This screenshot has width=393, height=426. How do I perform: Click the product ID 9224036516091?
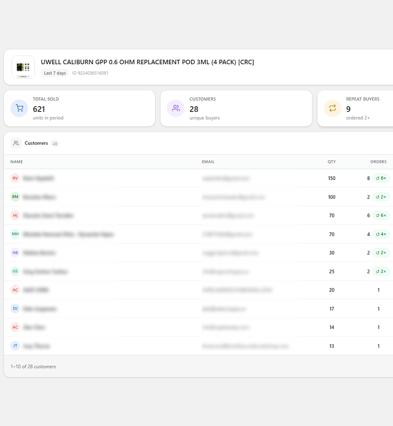[90, 73]
